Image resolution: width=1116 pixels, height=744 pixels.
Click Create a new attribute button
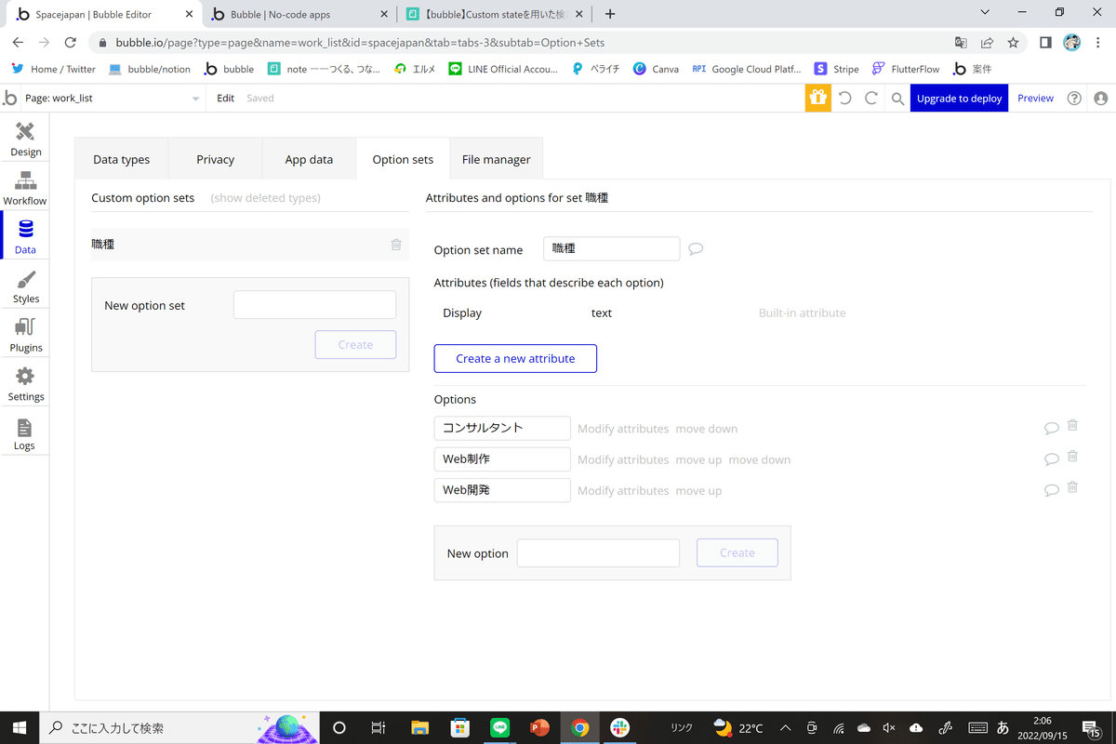[x=515, y=358]
